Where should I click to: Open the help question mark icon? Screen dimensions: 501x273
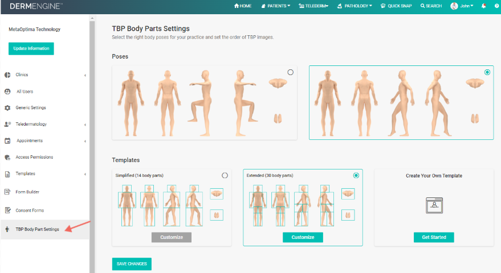point(496,6)
